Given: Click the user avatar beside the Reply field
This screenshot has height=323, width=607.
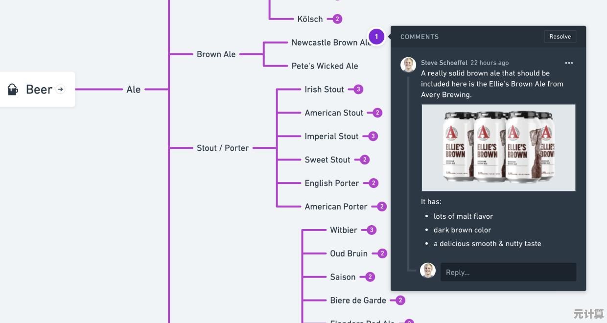Looking at the screenshot, I should pos(428,271).
